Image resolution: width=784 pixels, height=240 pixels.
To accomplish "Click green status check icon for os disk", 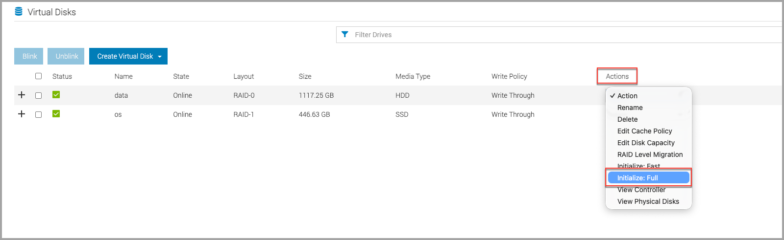I will pyautogui.click(x=56, y=114).
